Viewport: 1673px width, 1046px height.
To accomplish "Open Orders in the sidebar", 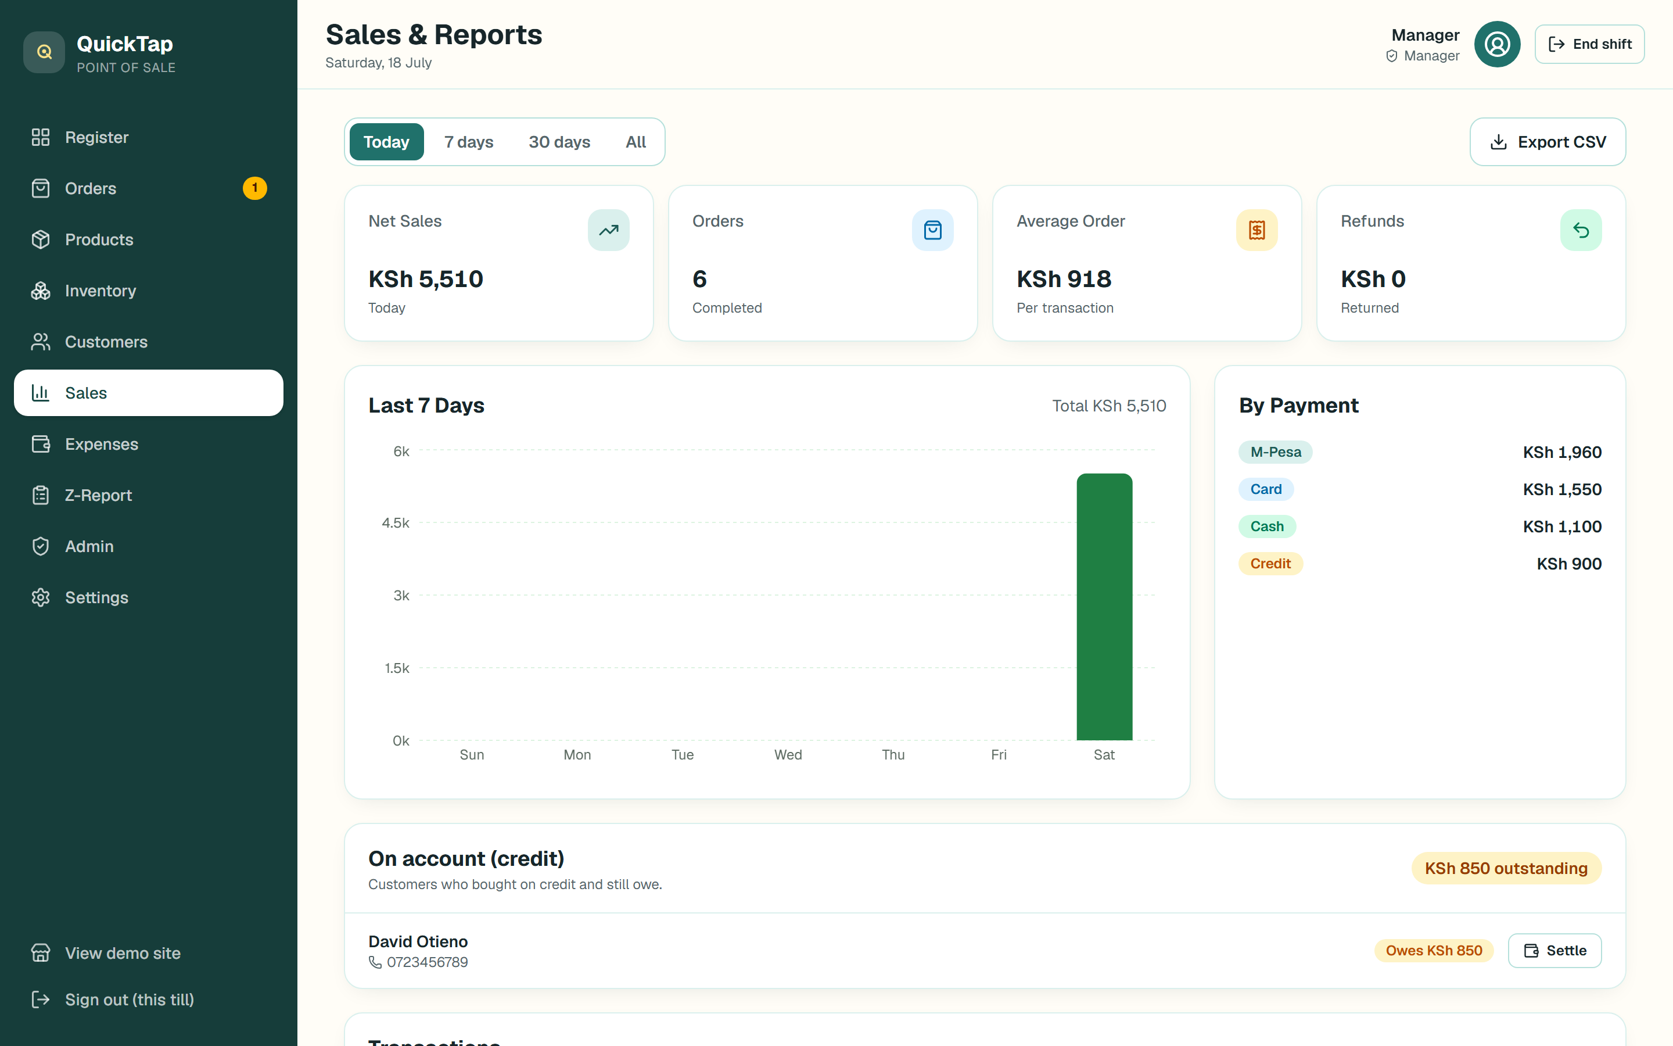I will [149, 188].
